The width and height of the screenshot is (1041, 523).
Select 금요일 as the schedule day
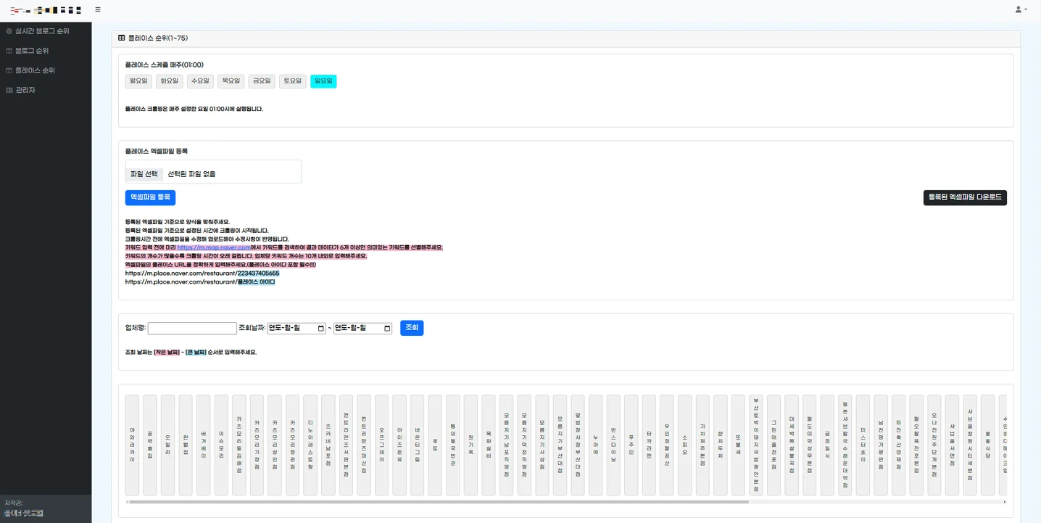click(x=262, y=81)
